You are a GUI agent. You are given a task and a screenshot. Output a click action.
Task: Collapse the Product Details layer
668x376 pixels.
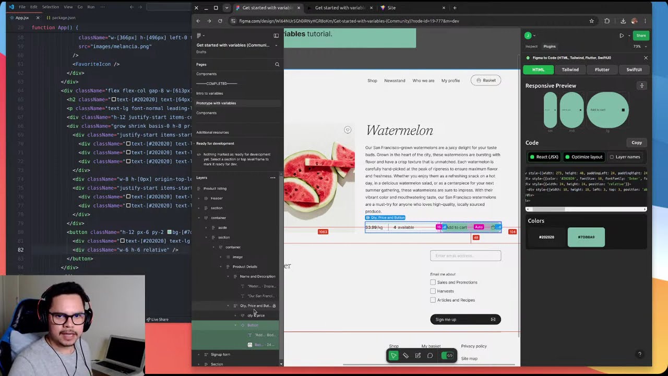[x=221, y=267]
